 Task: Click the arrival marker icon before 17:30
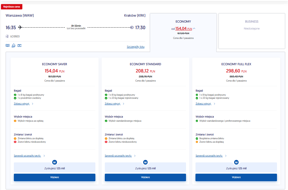pyautogui.click(x=132, y=28)
